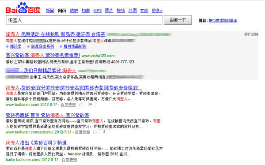
Task: Open the 地图 map tab
Action: 132,11
